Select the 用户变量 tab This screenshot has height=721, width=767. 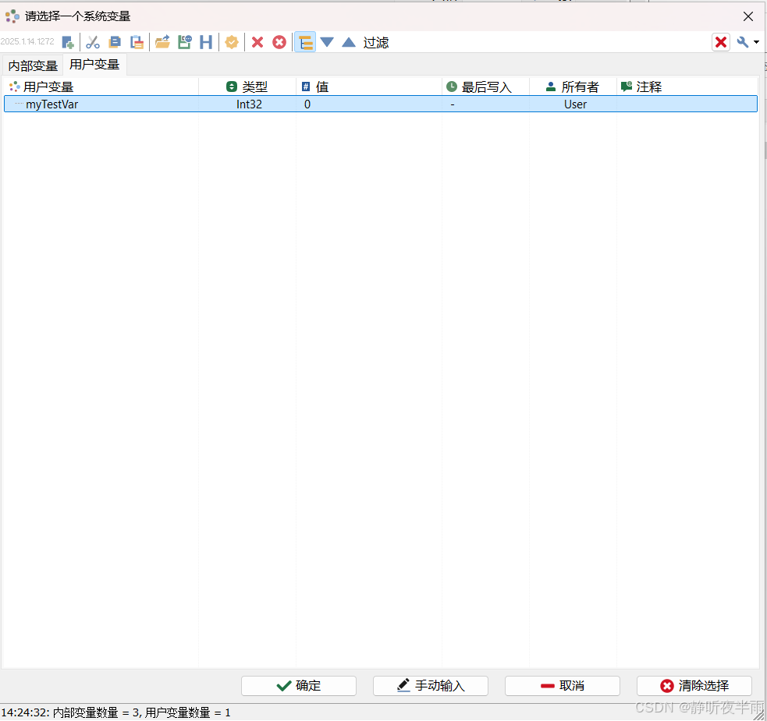point(94,65)
